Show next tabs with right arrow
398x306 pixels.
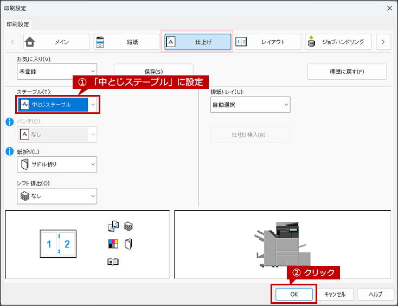(383, 42)
